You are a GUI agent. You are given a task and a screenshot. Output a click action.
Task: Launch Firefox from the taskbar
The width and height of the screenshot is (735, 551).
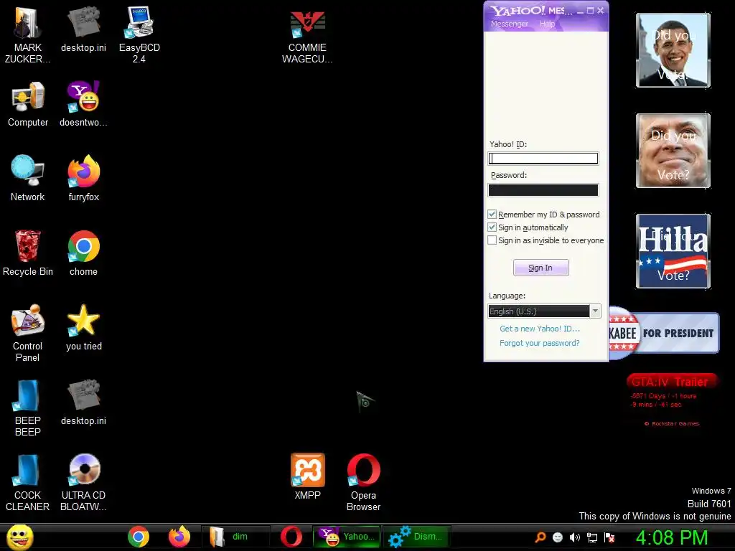[179, 537]
